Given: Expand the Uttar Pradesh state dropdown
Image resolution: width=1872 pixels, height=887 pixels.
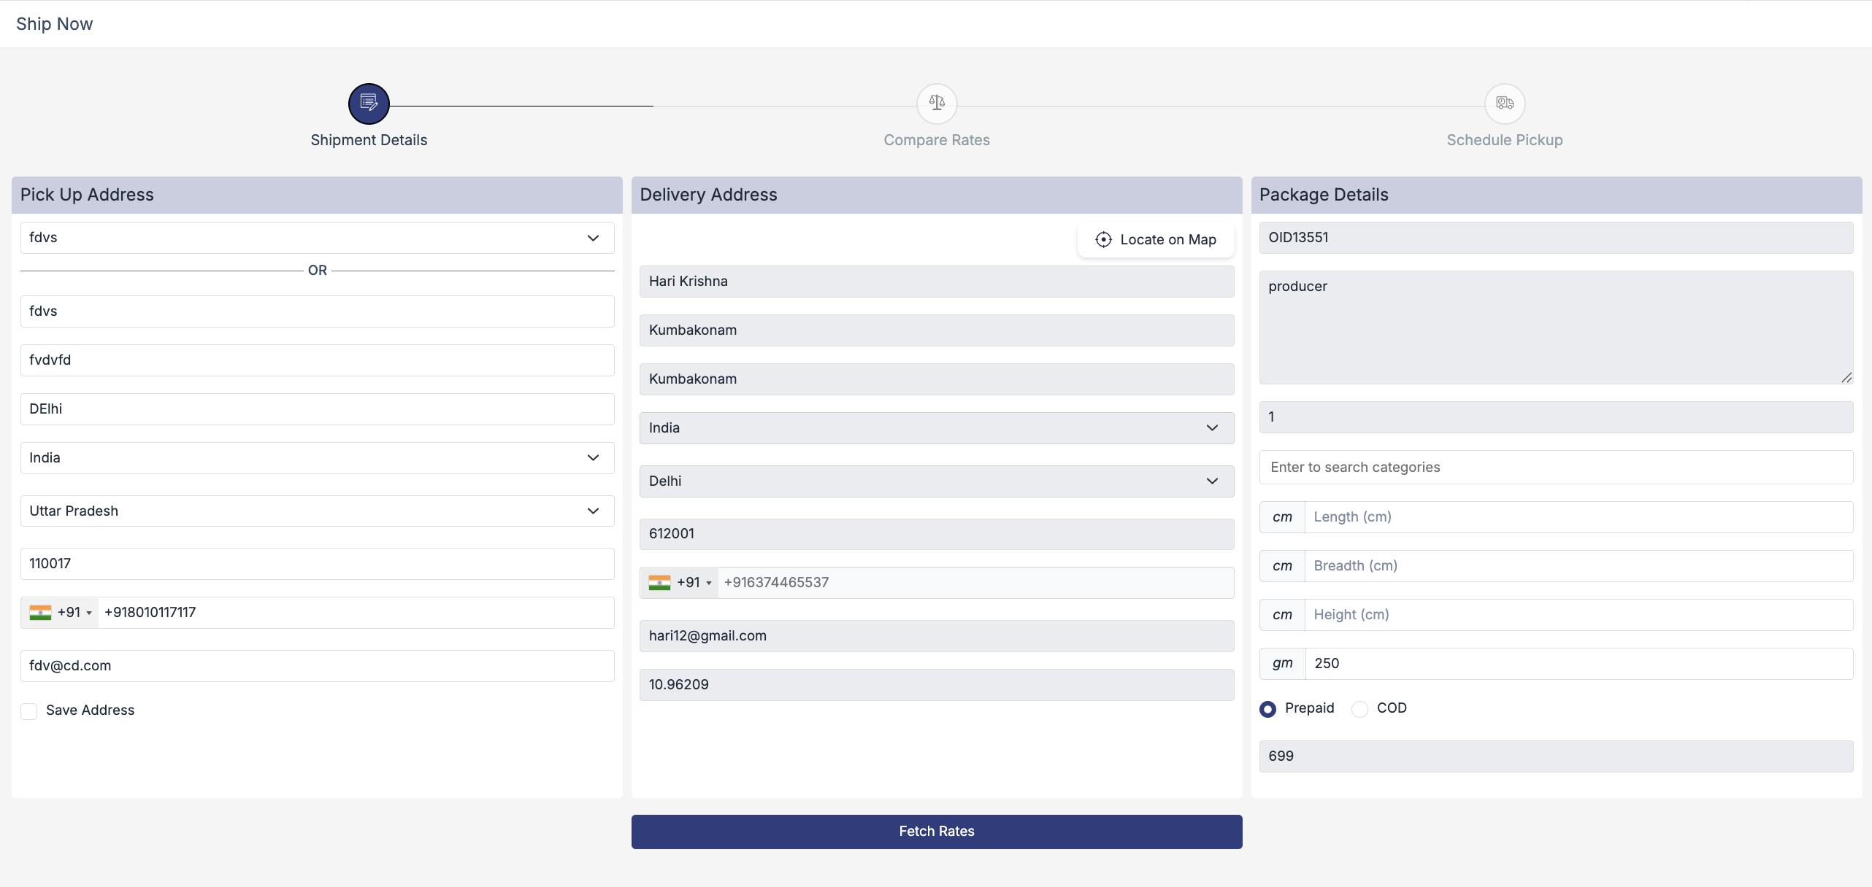Looking at the screenshot, I should click(x=317, y=511).
